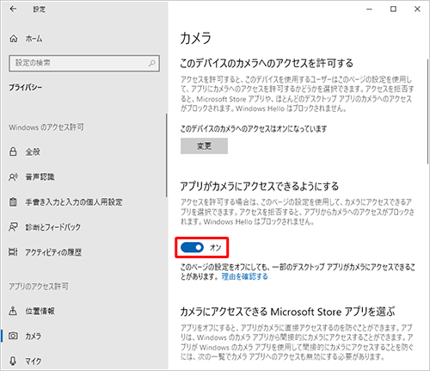430x371 pixels.
Task: Click the アプリのアクセス許可 heading
Action: click(x=39, y=287)
